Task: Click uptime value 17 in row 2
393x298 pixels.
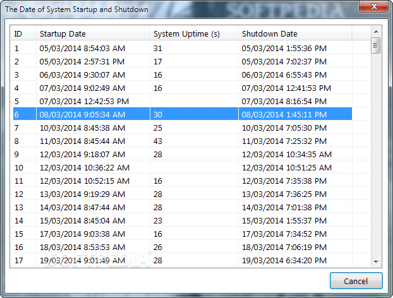Action: 158,62
